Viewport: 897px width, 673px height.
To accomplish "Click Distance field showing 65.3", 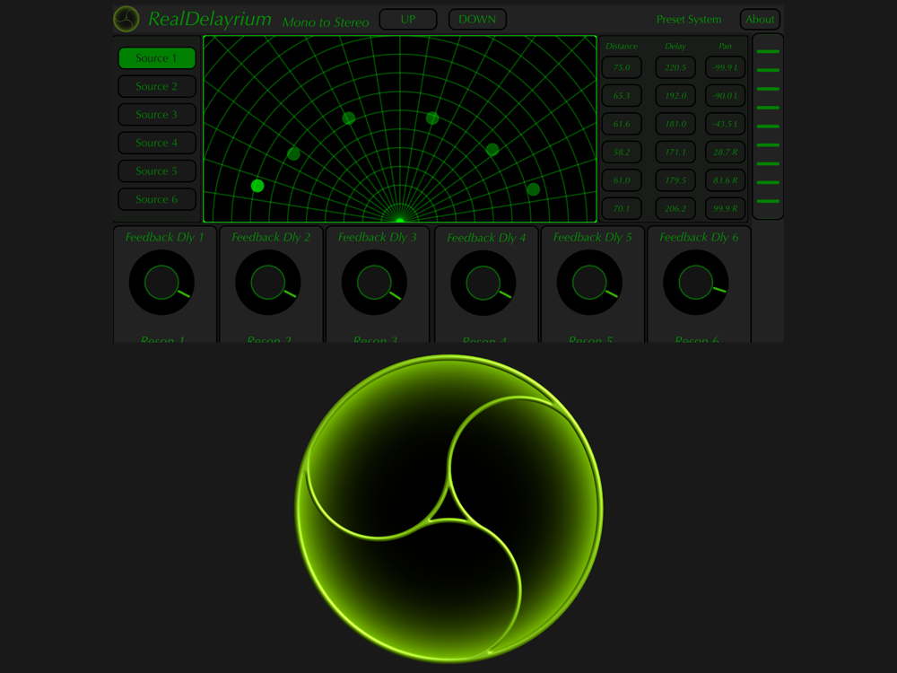I will click(x=622, y=96).
